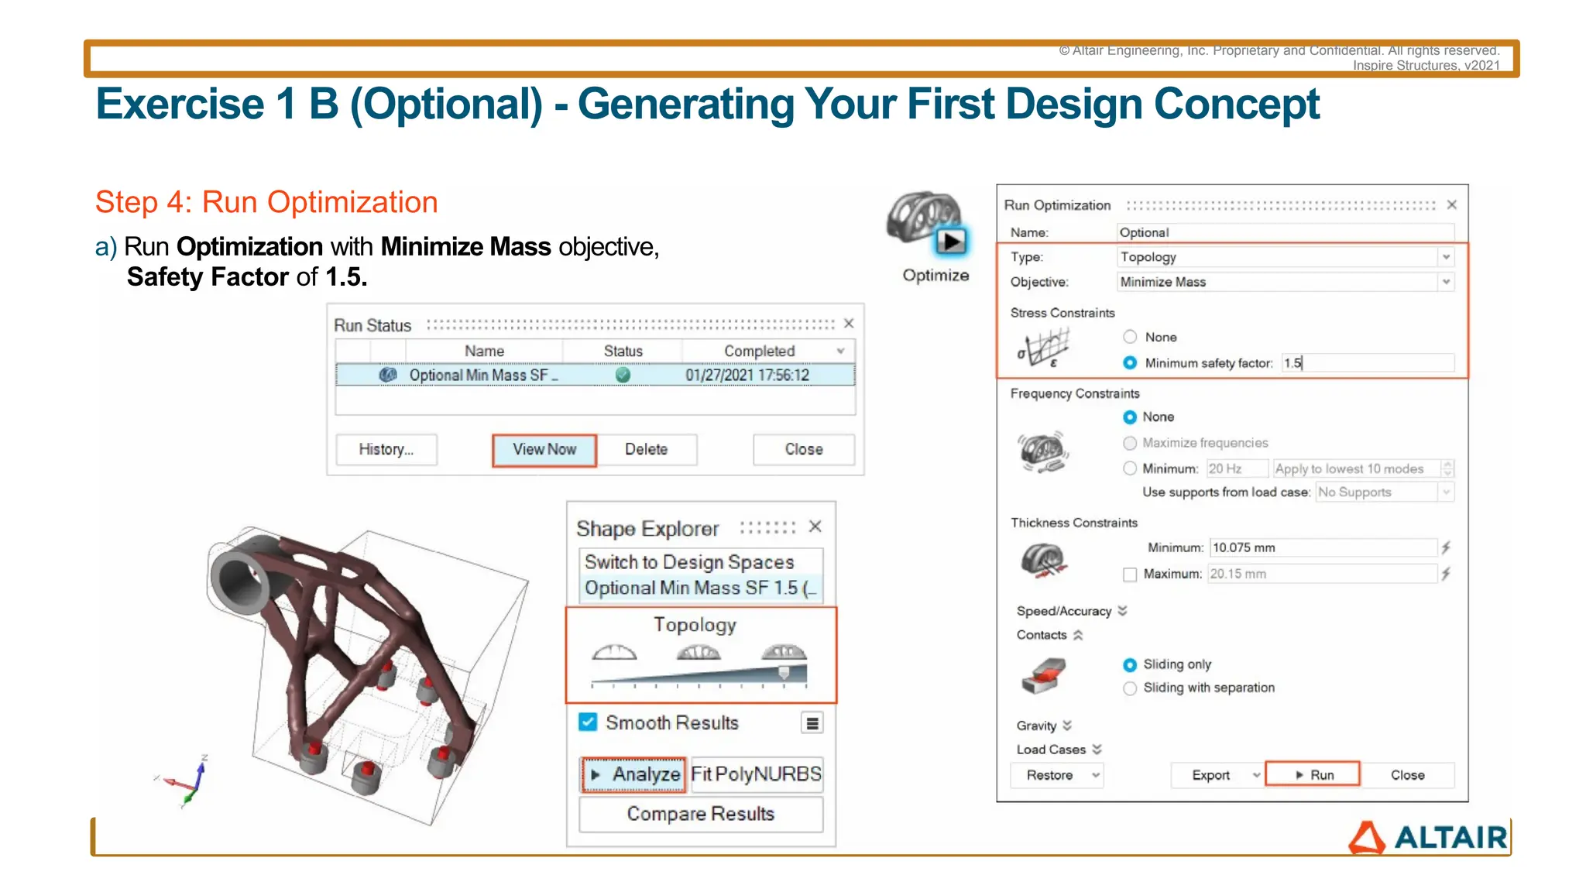Open the Type Topology dropdown
The height and width of the screenshot is (892, 1586).
tap(1445, 257)
